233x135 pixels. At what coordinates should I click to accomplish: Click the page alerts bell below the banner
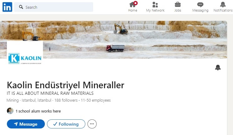click(x=218, y=67)
